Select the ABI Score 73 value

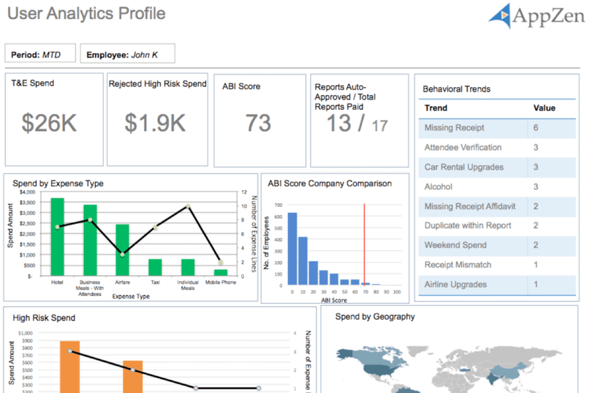click(258, 123)
